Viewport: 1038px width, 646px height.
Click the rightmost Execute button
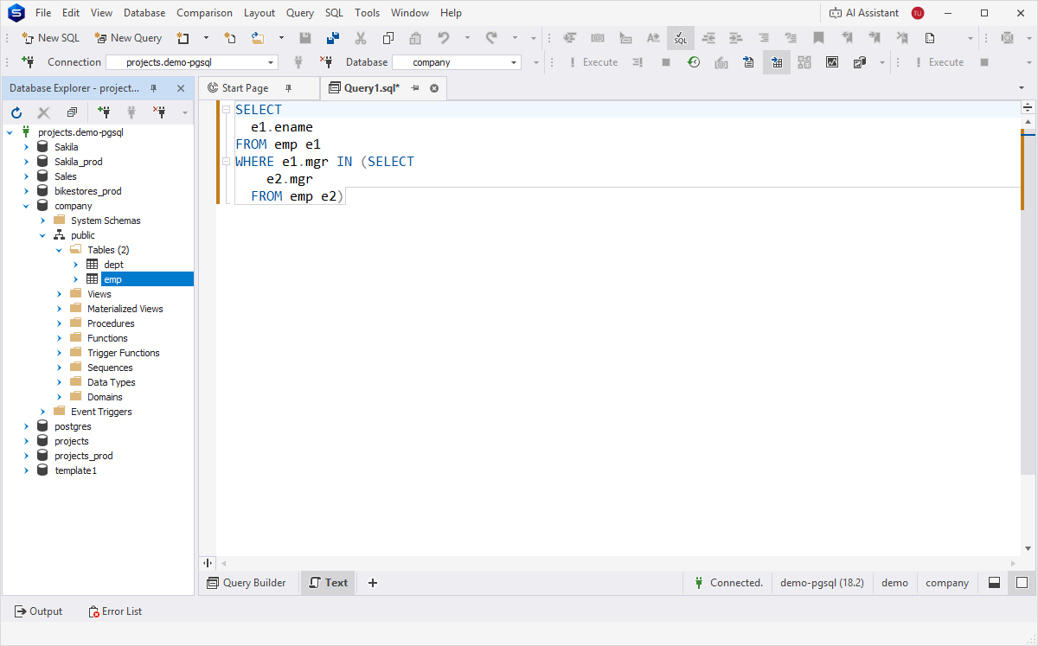click(x=939, y=62)
